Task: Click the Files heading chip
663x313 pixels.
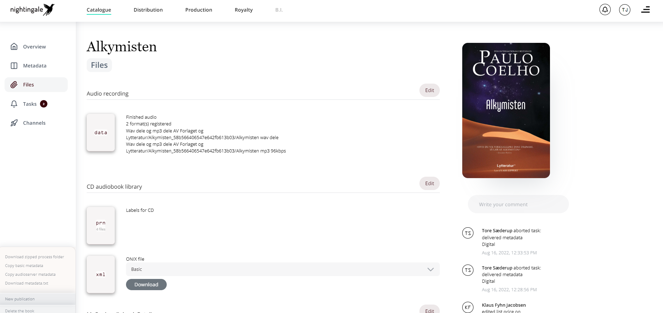Action: point(99,65)
